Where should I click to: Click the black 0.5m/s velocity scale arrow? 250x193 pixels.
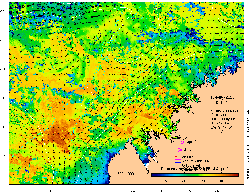[219, 131]
